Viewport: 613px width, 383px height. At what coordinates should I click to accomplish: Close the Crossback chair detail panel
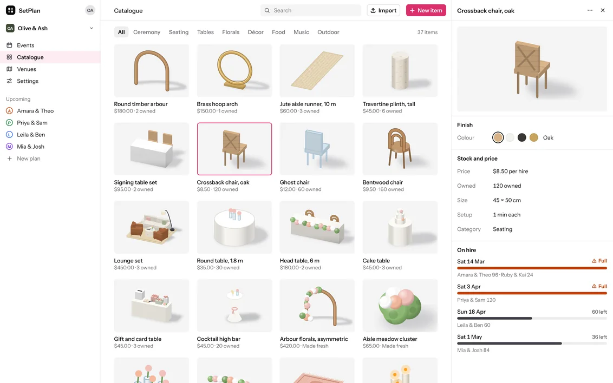pos(603,10)
